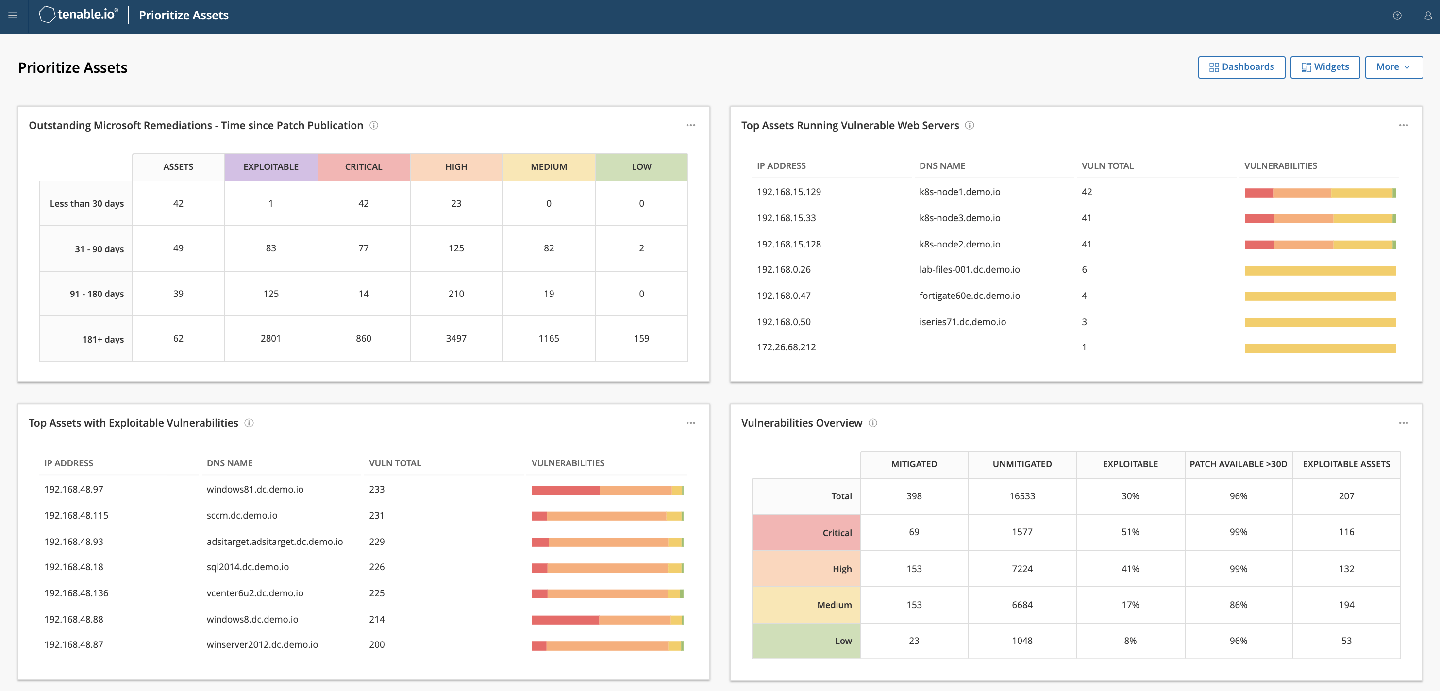Click the Dashboards button
The width and height of the screenshot is (1440, 691).
pos(1241,66)
